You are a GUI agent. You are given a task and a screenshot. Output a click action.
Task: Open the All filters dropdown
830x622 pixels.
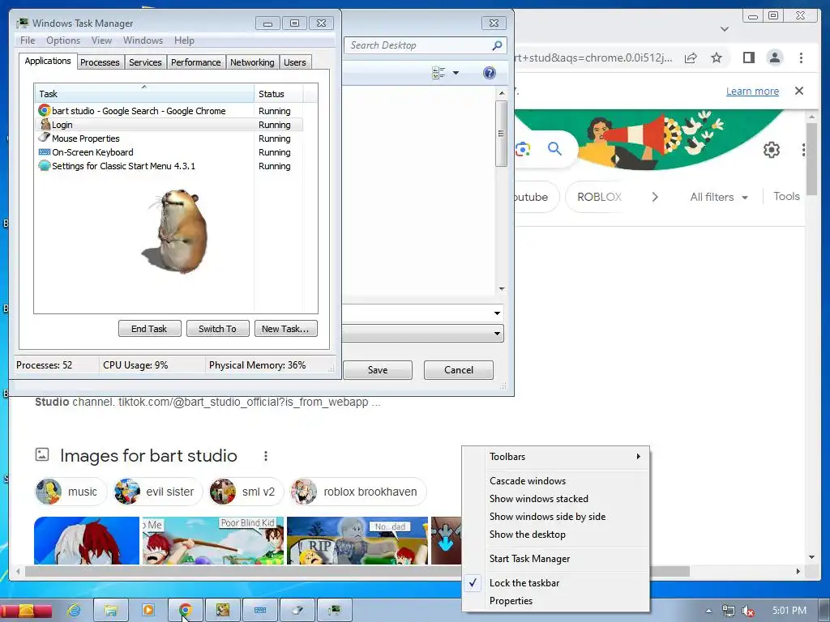coord(718,197)
